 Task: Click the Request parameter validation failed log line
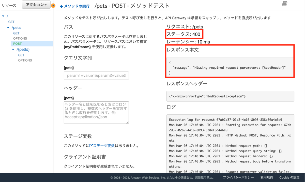[230, 172]
